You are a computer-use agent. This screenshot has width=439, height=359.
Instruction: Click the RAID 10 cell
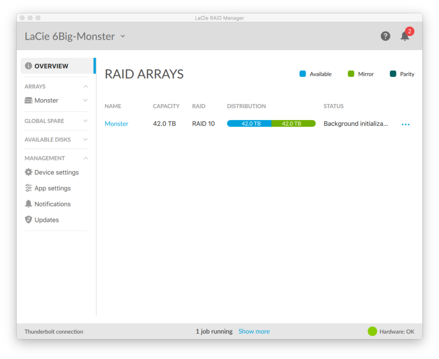coord(203,124)
